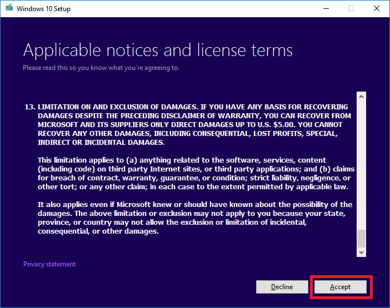390x308 pixels.
Task: Click the license scrollbar up arrow
Action: (362, 97)
